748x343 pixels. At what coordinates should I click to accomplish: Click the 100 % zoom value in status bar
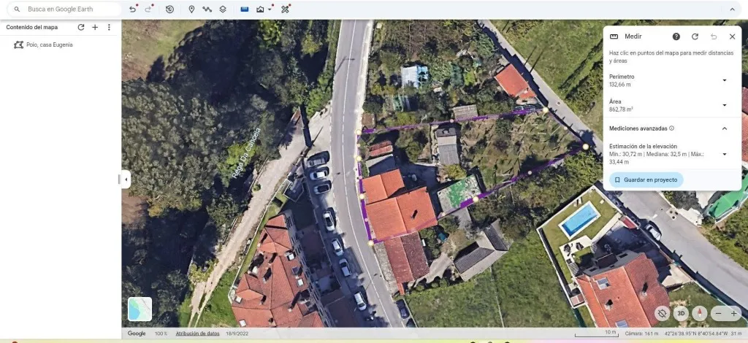tap(161, 334)
